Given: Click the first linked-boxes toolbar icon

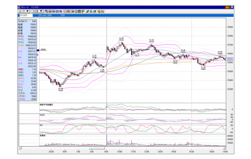Looking at the screenshot, I should click(47, 11).
